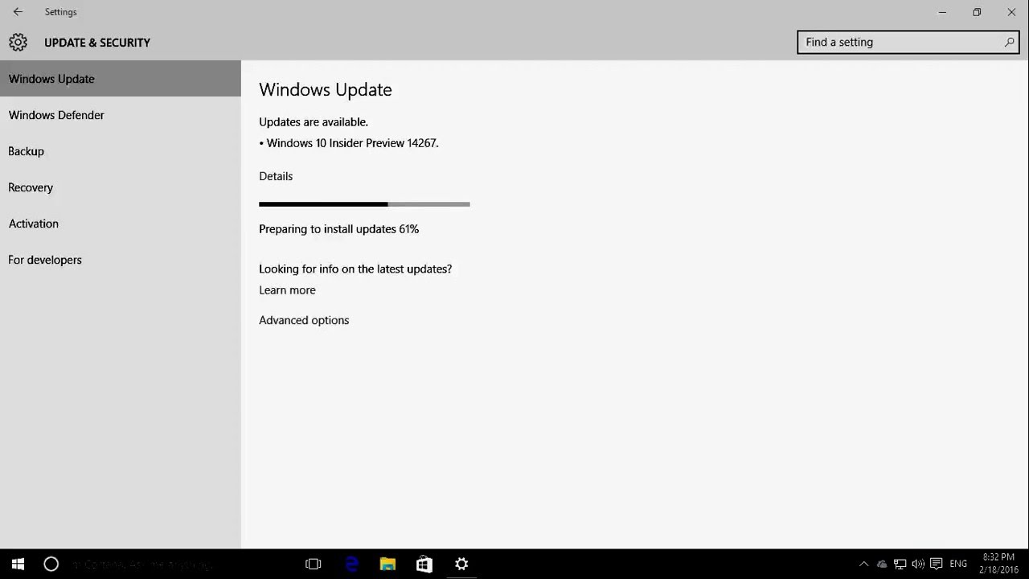The width and height of the screenshot is (1029, 579).
Task: Go to the Recovery section
Action: [121, 187]
